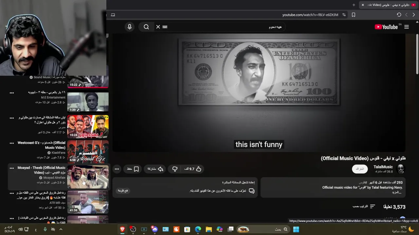
Task: Save the video via حفظ button
Action: pyautogui.click(x=133, y=169)
